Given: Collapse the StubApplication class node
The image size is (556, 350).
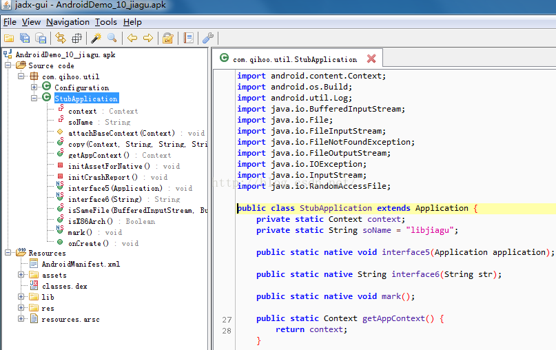Looking at the screenshot, I should click(34, 99).
